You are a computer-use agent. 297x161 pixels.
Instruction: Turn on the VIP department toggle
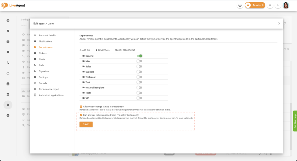tap(140, 98)
